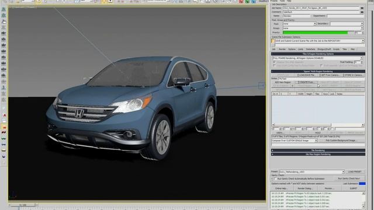
Task: Switch to the StateSets tab
Action: pos(310,49)
